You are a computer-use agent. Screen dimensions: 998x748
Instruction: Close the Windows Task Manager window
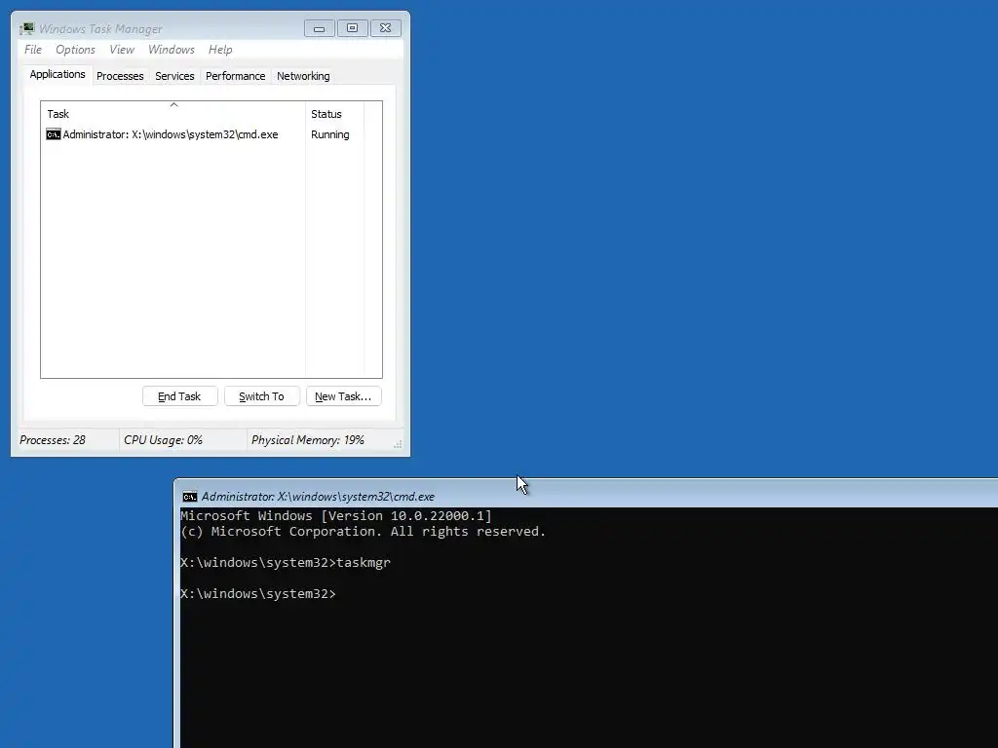pyautogui.click(x=386, y=28)
